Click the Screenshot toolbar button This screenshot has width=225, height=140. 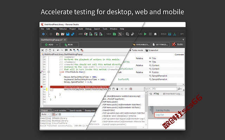tap(152, 50)
